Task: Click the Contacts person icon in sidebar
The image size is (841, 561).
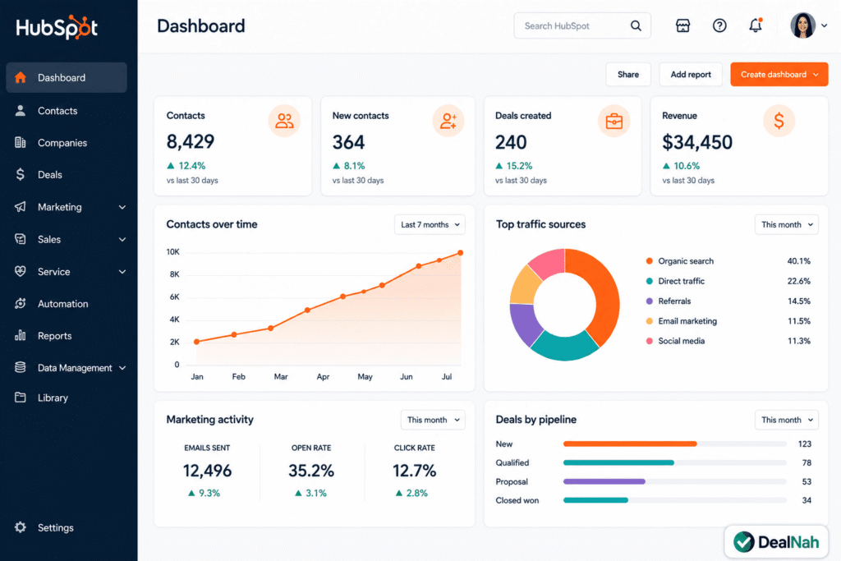Action: coord(21,111)
